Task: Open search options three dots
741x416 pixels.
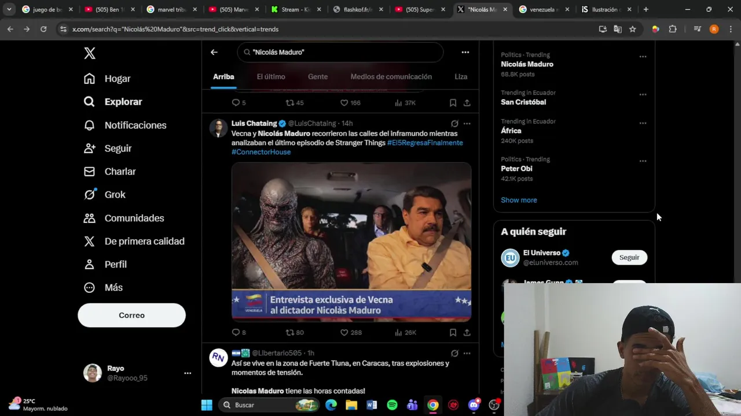Action: click(x=465, y=52)
